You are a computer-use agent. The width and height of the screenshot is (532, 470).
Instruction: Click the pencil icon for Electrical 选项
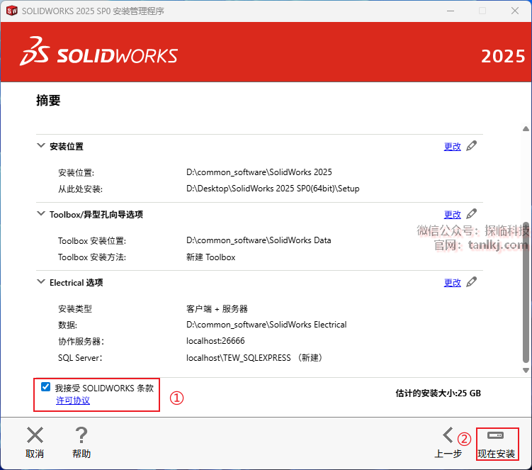pyautogui.click(x=471, y=282)
